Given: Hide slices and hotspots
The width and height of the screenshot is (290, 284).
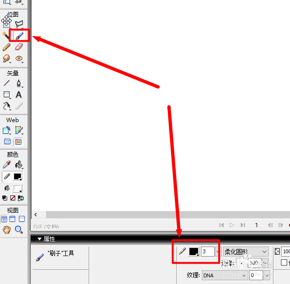Looking at the screenshot, I should 7,142.
